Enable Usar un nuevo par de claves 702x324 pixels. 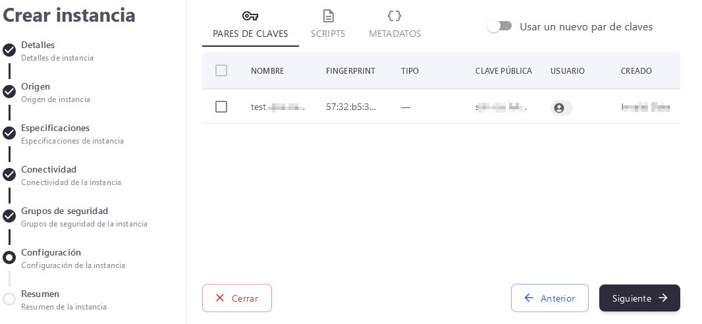pyautogui.click(x=500, y=26)
